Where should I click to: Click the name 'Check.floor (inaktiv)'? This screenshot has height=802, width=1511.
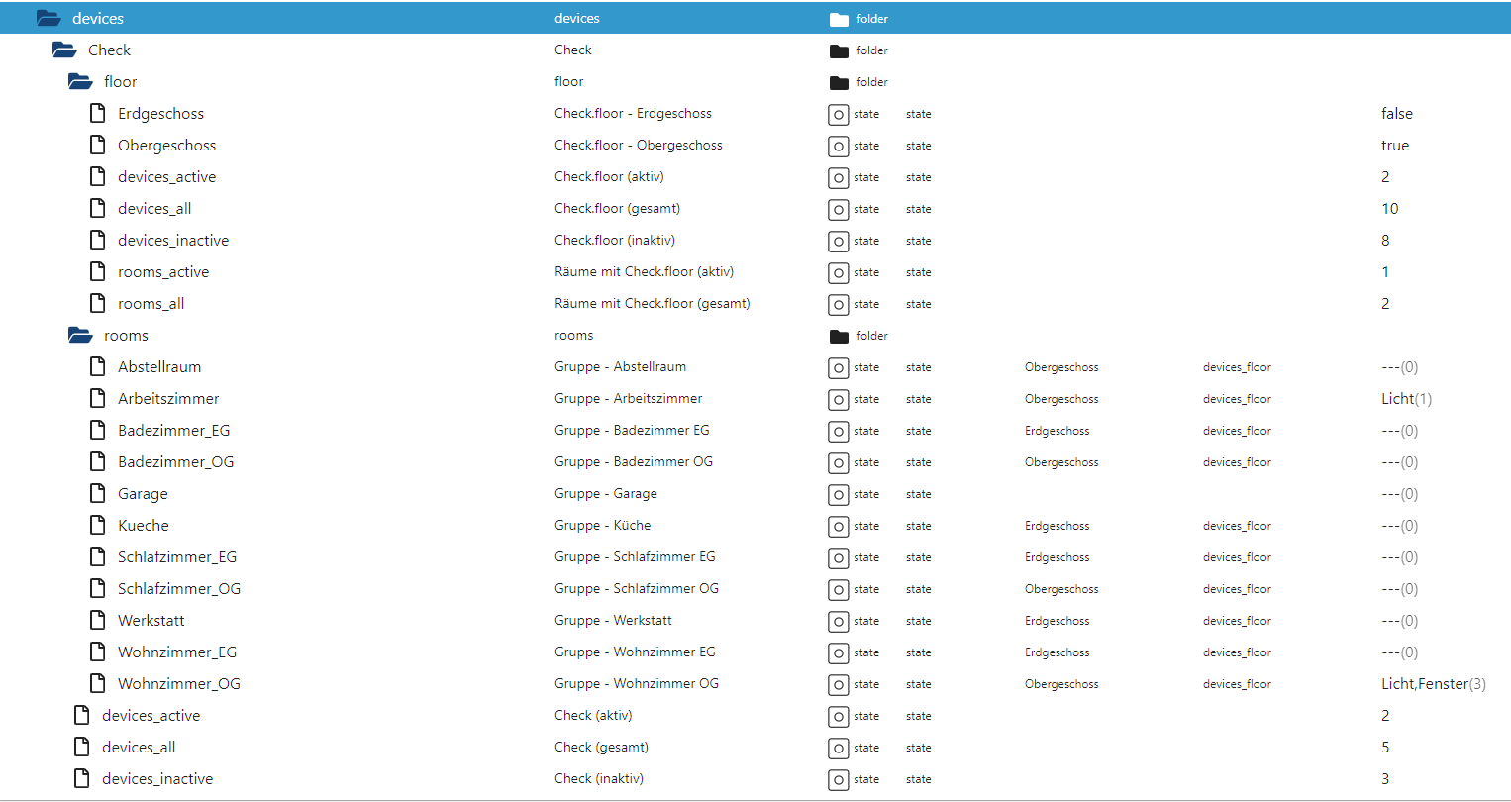click(614, 240)
